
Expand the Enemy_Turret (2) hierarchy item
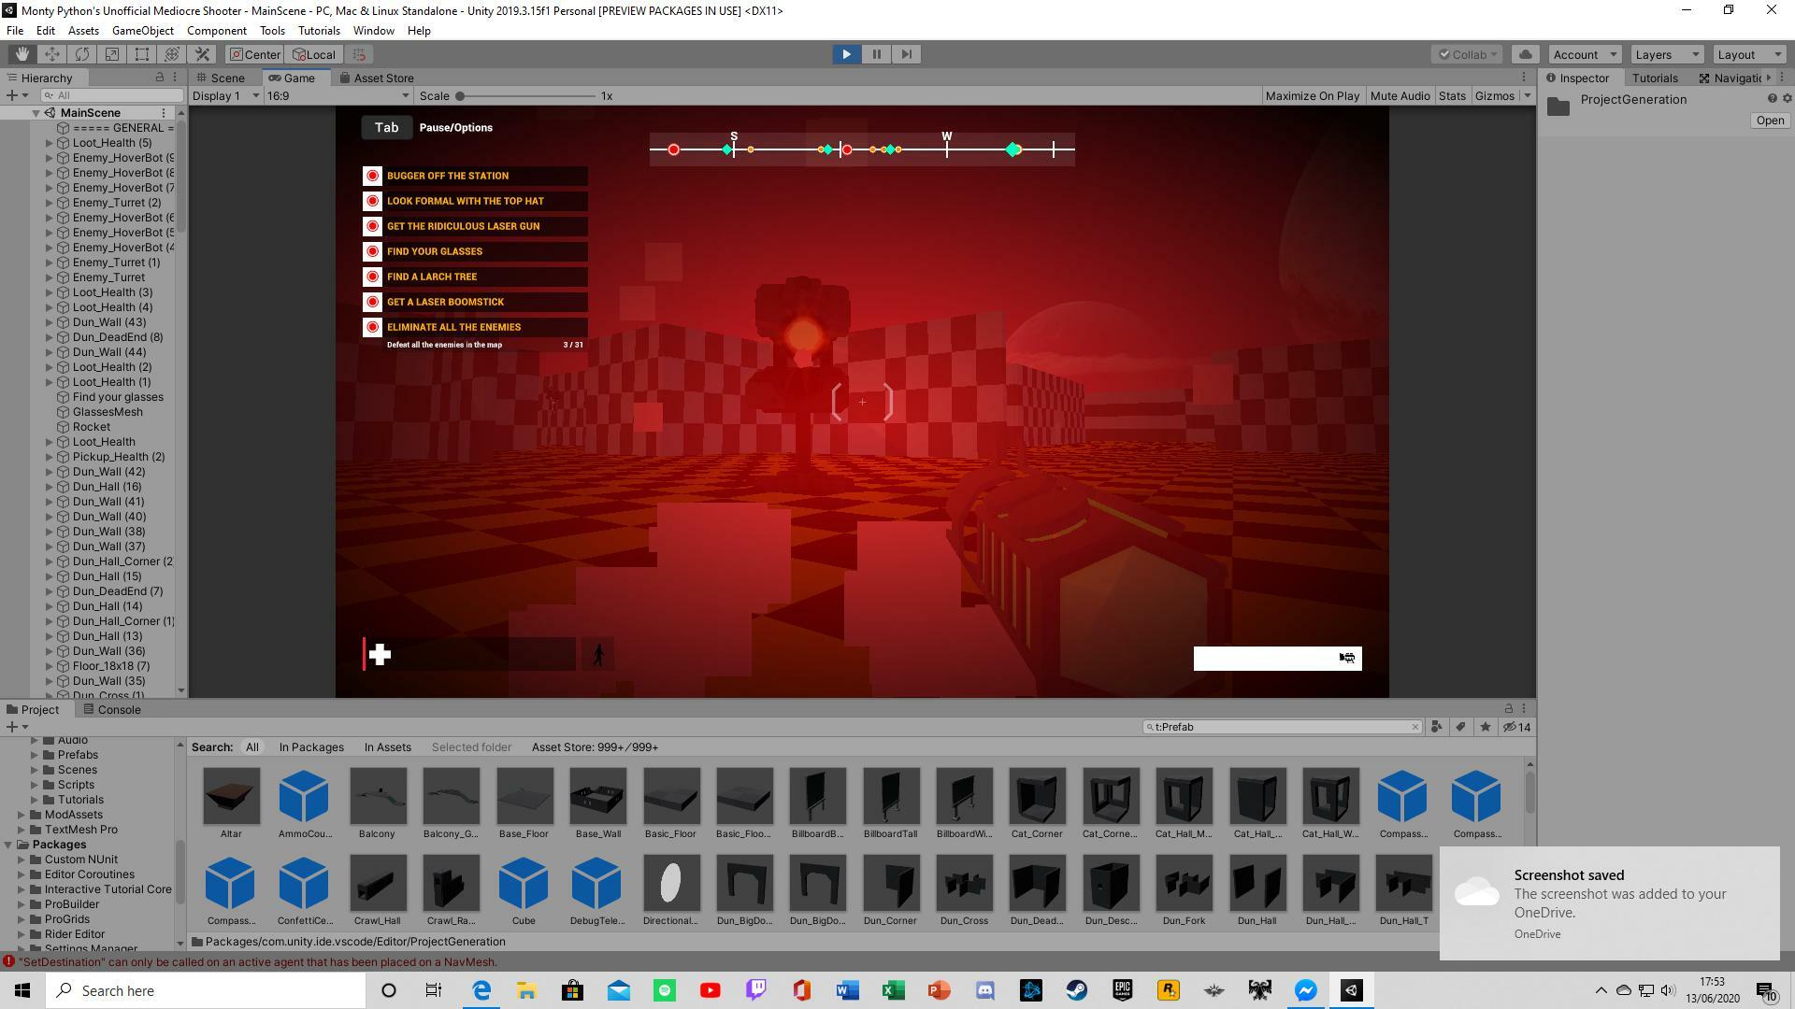[x=50, y=203]
